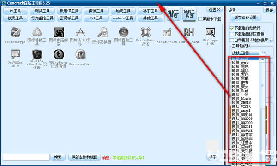The width and height of the screenshot is (277, 166).
Task: Open the VBExplorer资源编辑 icon
Action: (59, 54)
